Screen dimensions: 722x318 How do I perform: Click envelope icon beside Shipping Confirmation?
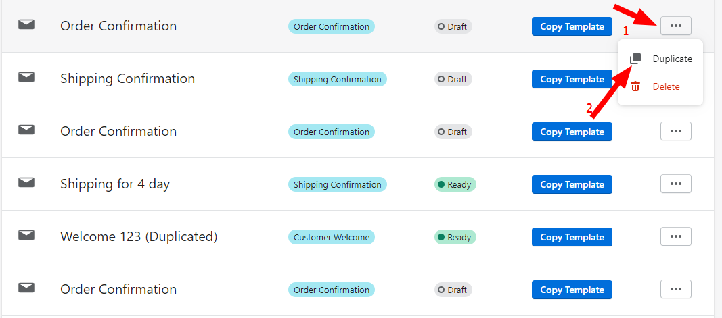[x=26, y=77]
